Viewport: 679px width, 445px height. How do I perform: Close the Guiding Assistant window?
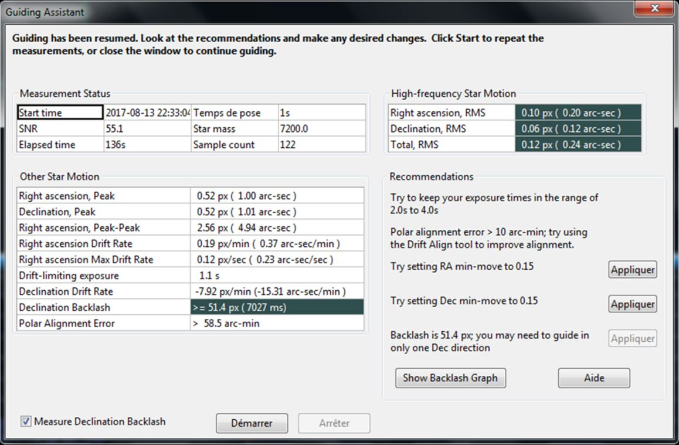654,8
